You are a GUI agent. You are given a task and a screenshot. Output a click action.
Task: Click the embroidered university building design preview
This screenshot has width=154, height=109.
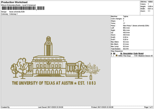[x=55, y=61]
